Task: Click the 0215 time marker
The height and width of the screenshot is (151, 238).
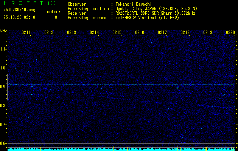Action: (x=117, y=33)
